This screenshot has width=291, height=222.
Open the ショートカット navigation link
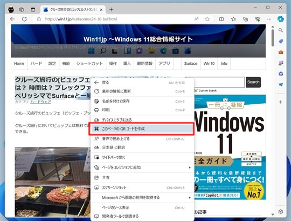coord(89,64)
